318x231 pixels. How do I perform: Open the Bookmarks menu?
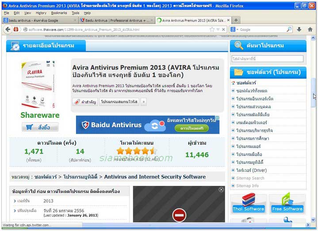(59, 13)
